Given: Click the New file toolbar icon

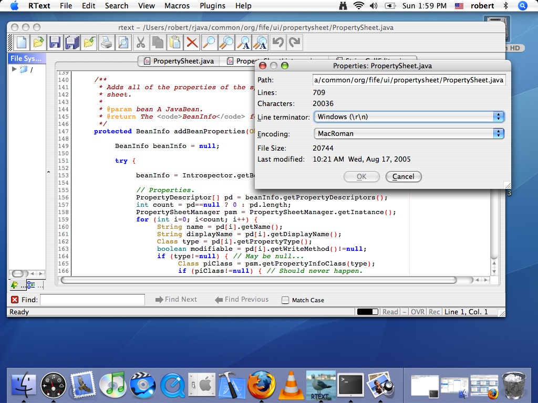Looking at the screenshot, I should (x=22, y=43).
